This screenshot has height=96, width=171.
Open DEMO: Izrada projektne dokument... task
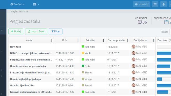coord(31,53)
